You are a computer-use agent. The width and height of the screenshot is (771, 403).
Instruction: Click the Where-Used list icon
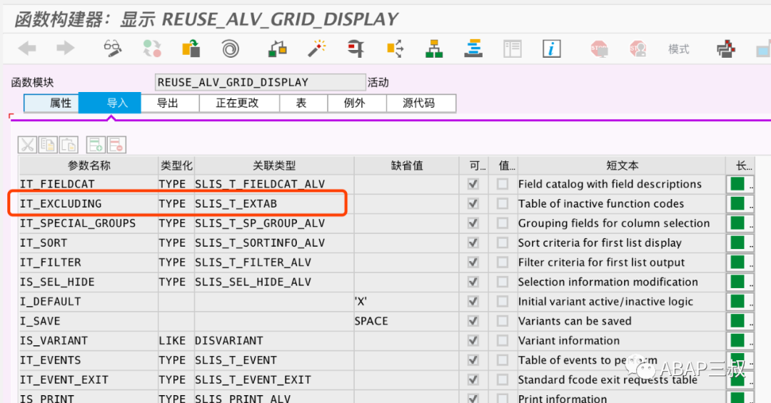(395, 49)
